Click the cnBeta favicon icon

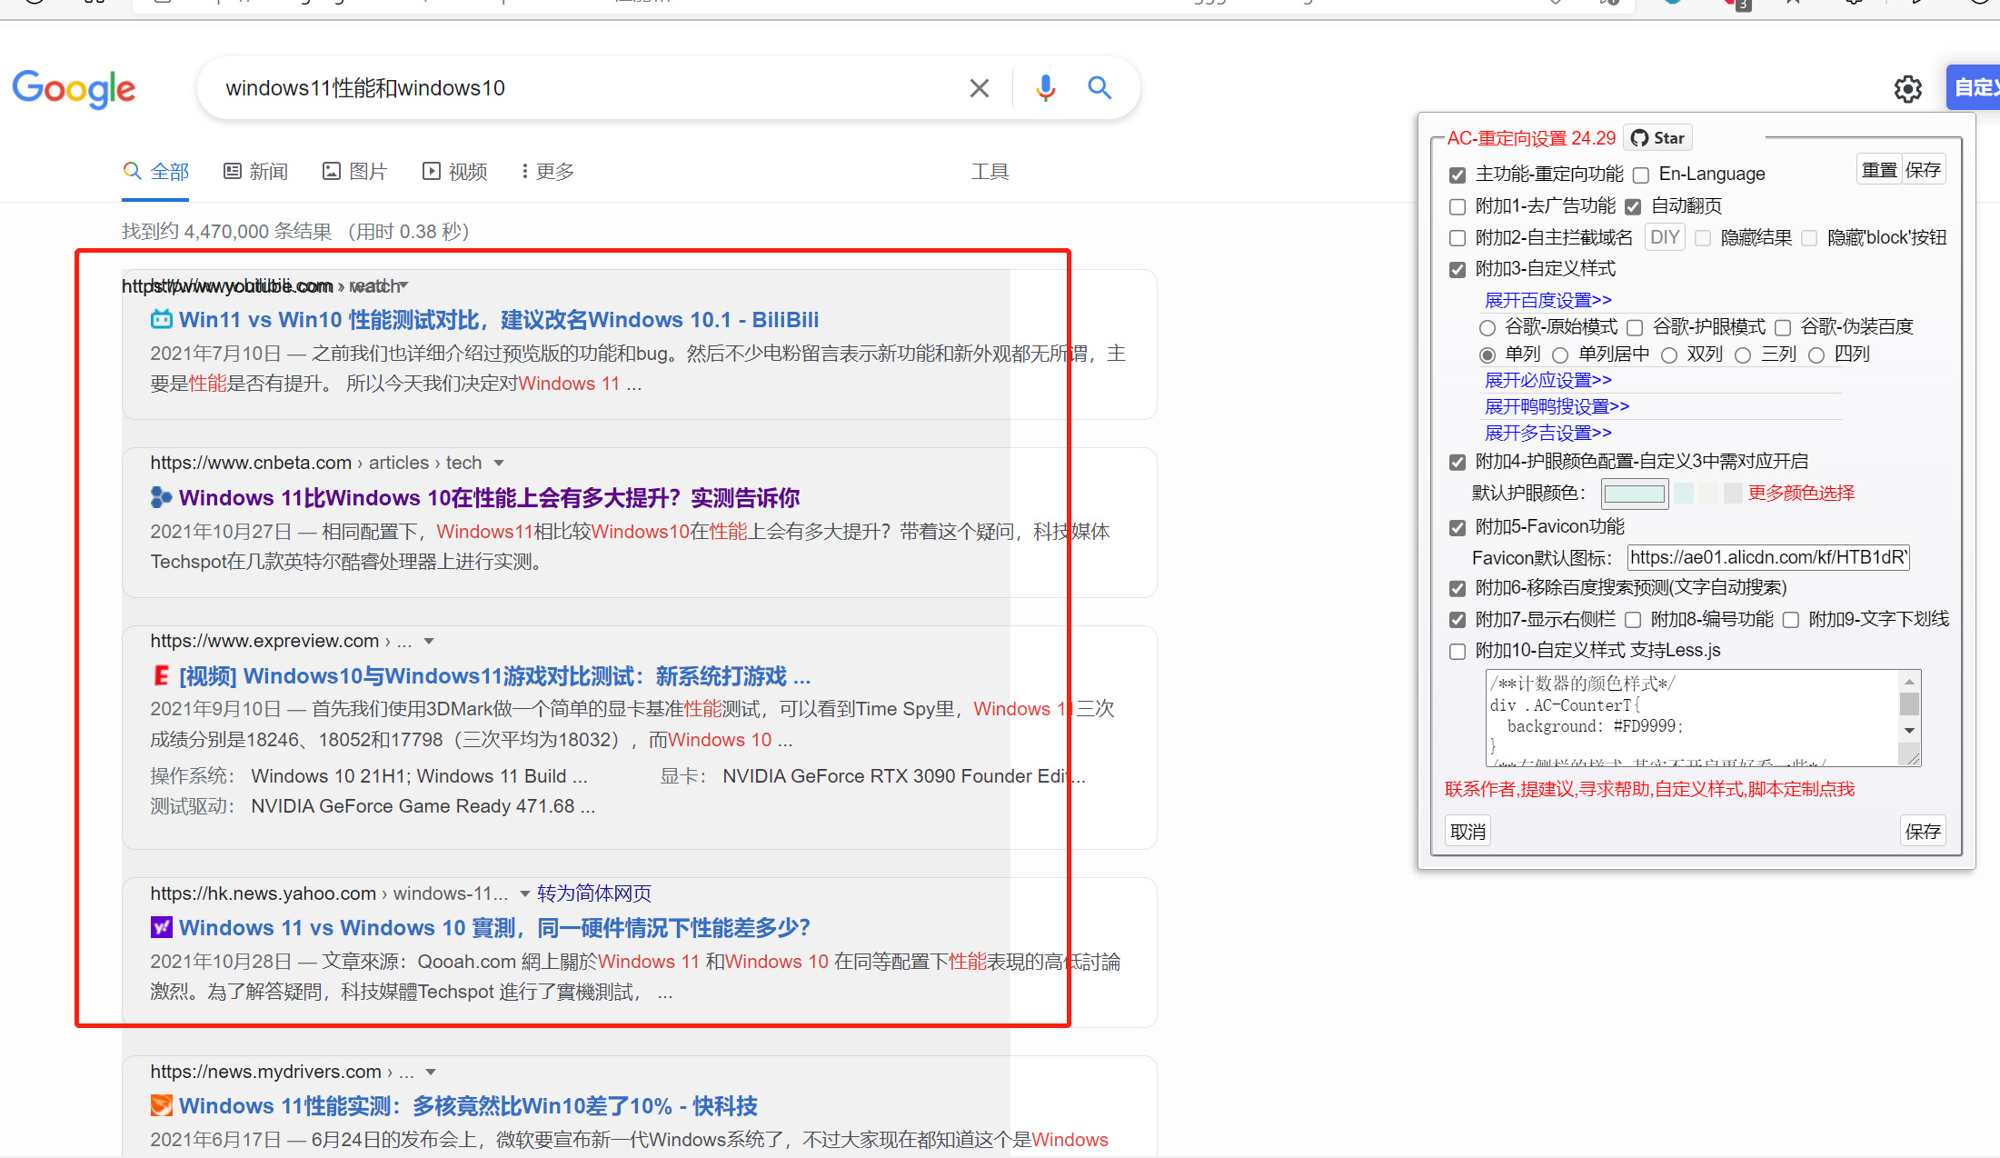161,497
